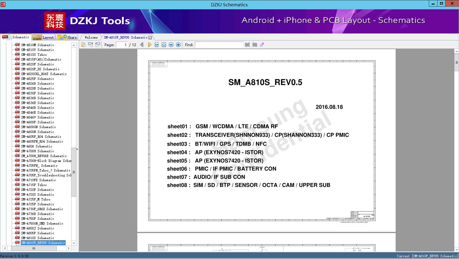Viewport: 459px width, 259px height.
Task: Switch to the Welcome tab
Action: coord(91,37)
